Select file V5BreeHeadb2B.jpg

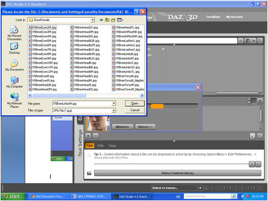point(85,41)
